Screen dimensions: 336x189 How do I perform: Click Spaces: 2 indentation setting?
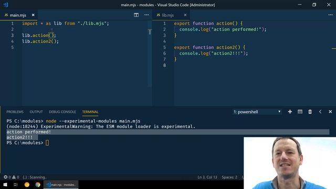(x=229, y=177)
